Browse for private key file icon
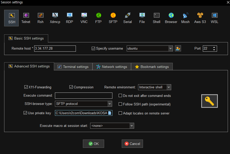 tap(110, 113)
